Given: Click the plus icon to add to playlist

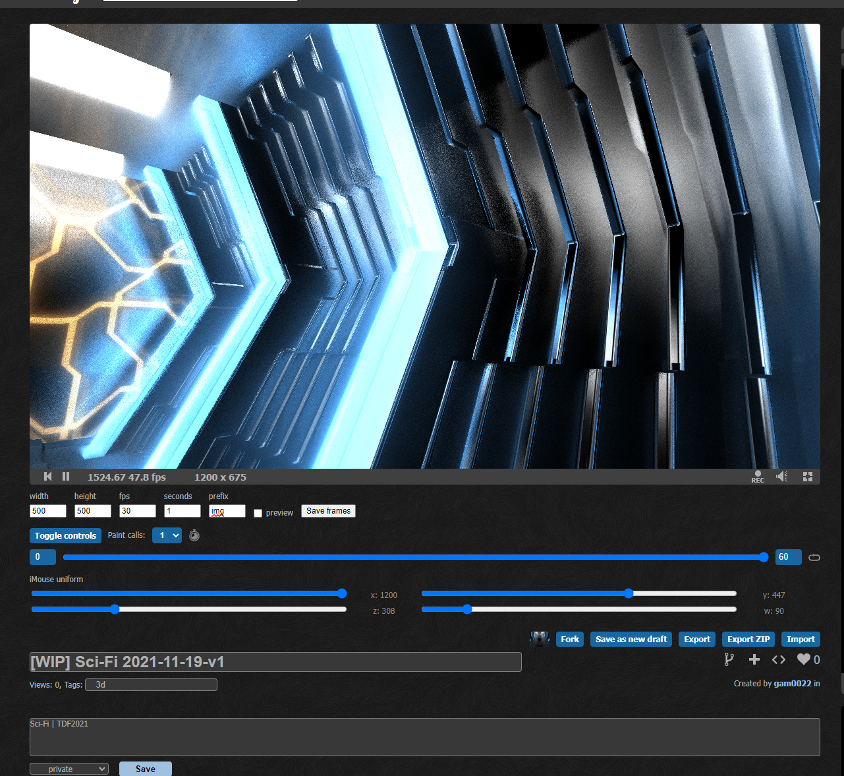Looking at the screenshot, I should pos(754,659).
